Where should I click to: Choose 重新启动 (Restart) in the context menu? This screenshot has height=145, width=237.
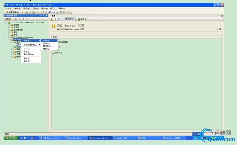click(x=31, y=54)
